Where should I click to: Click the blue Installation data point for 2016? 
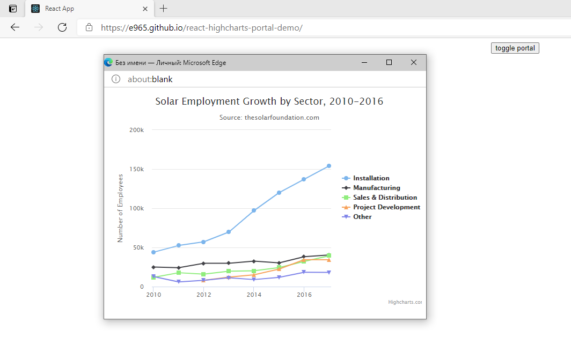point(304,180)
